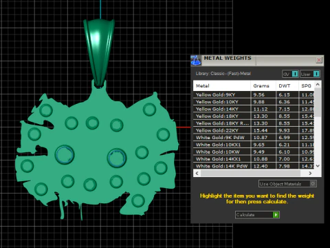Click the 15.44 grams value
Screen dimensions: 330x248
(261, 130)
